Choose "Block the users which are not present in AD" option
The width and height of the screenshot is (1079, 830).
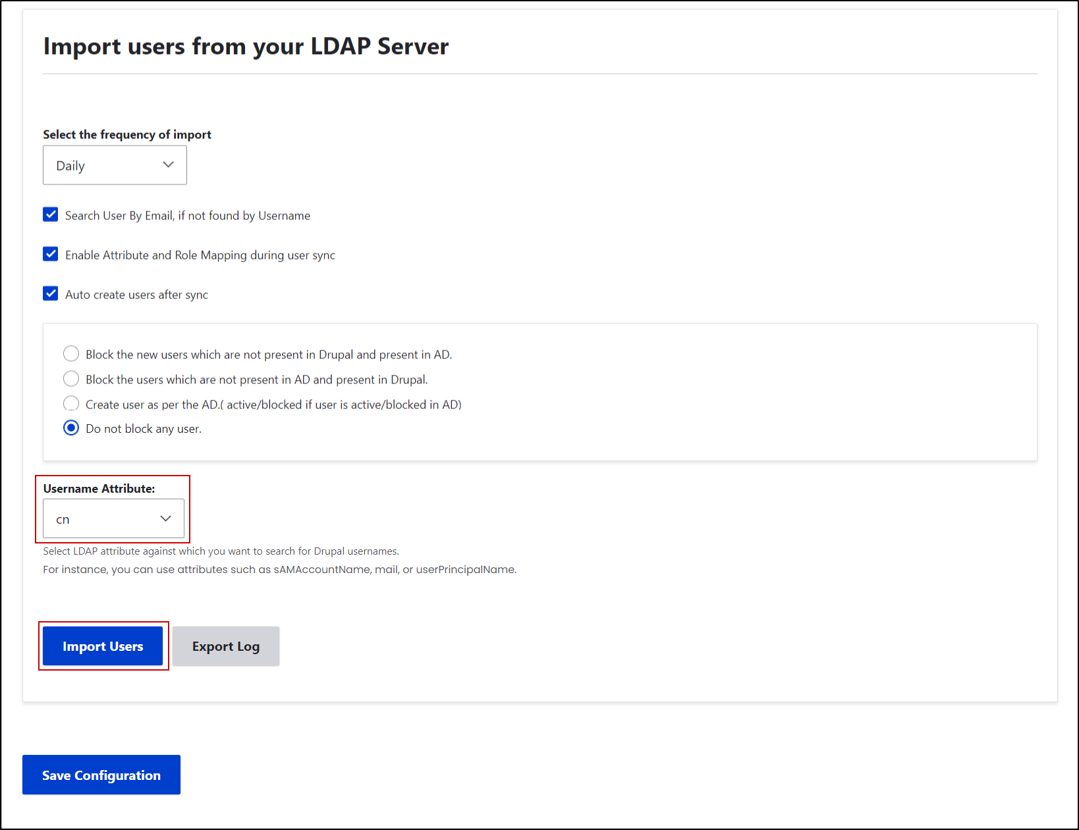71,379
